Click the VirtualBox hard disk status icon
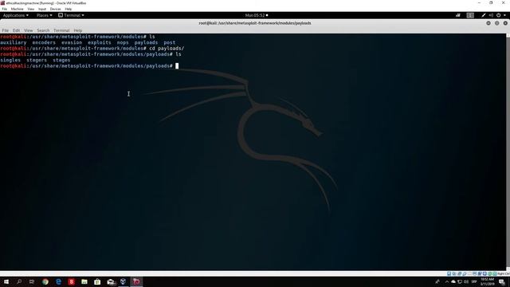This screenshot has height=287, width=510. [x=449, y=273]
